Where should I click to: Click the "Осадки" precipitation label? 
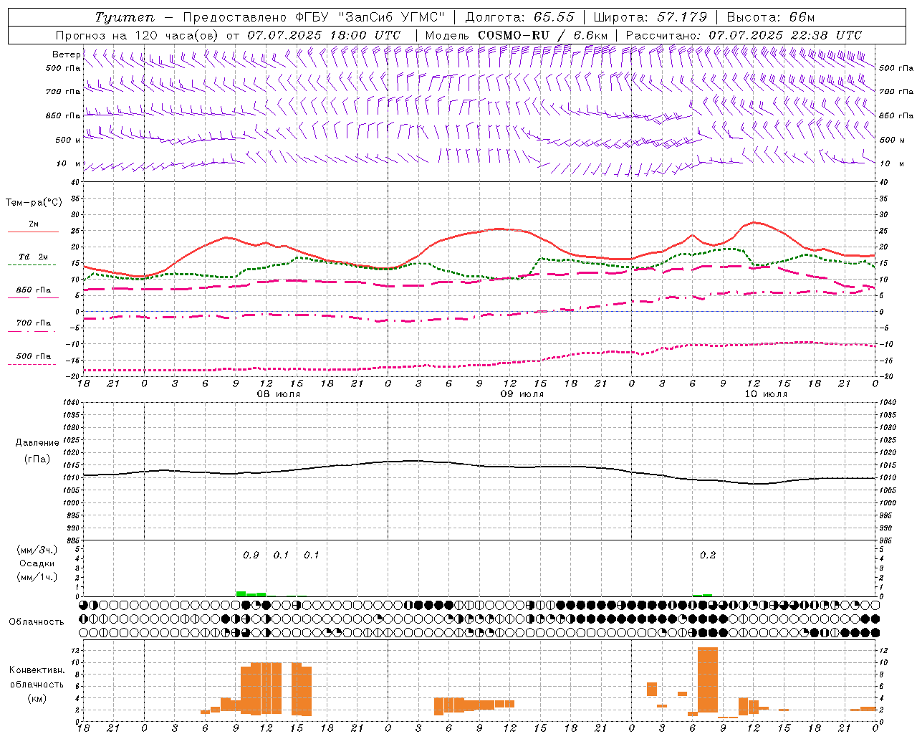(37, 563)
